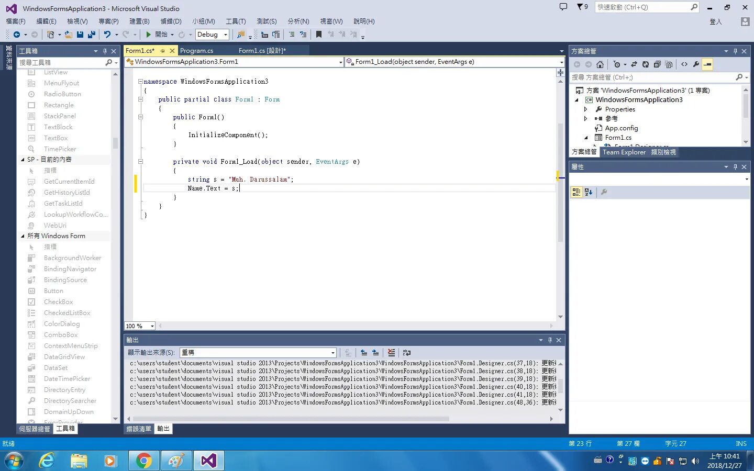This screenshot has width=754, height=471.
Task: Click the Go to Next Message icon in Output
Action: (375, 353)
